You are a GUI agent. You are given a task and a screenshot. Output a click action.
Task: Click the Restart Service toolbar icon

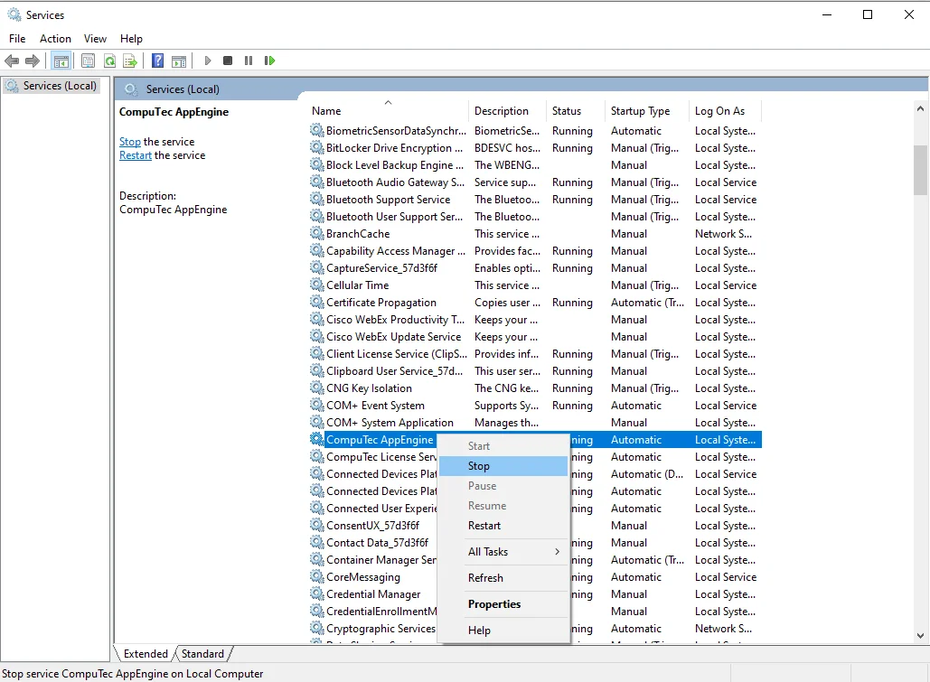coord(269,61)
